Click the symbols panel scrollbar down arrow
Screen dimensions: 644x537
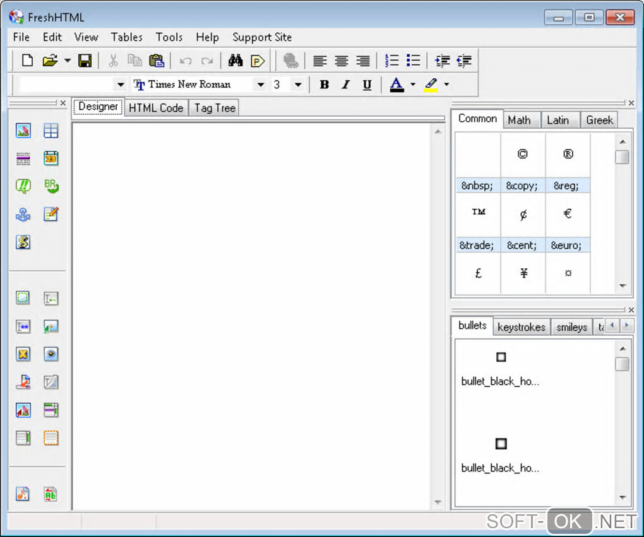[623, 286]
